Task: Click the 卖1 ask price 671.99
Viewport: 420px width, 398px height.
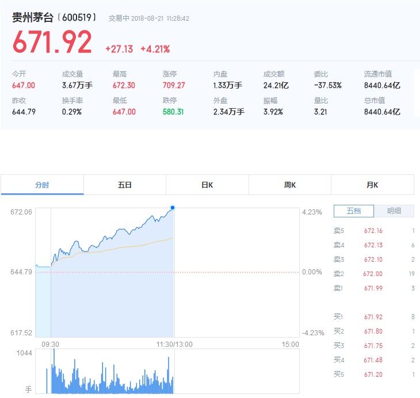Action: click(373, 288)
